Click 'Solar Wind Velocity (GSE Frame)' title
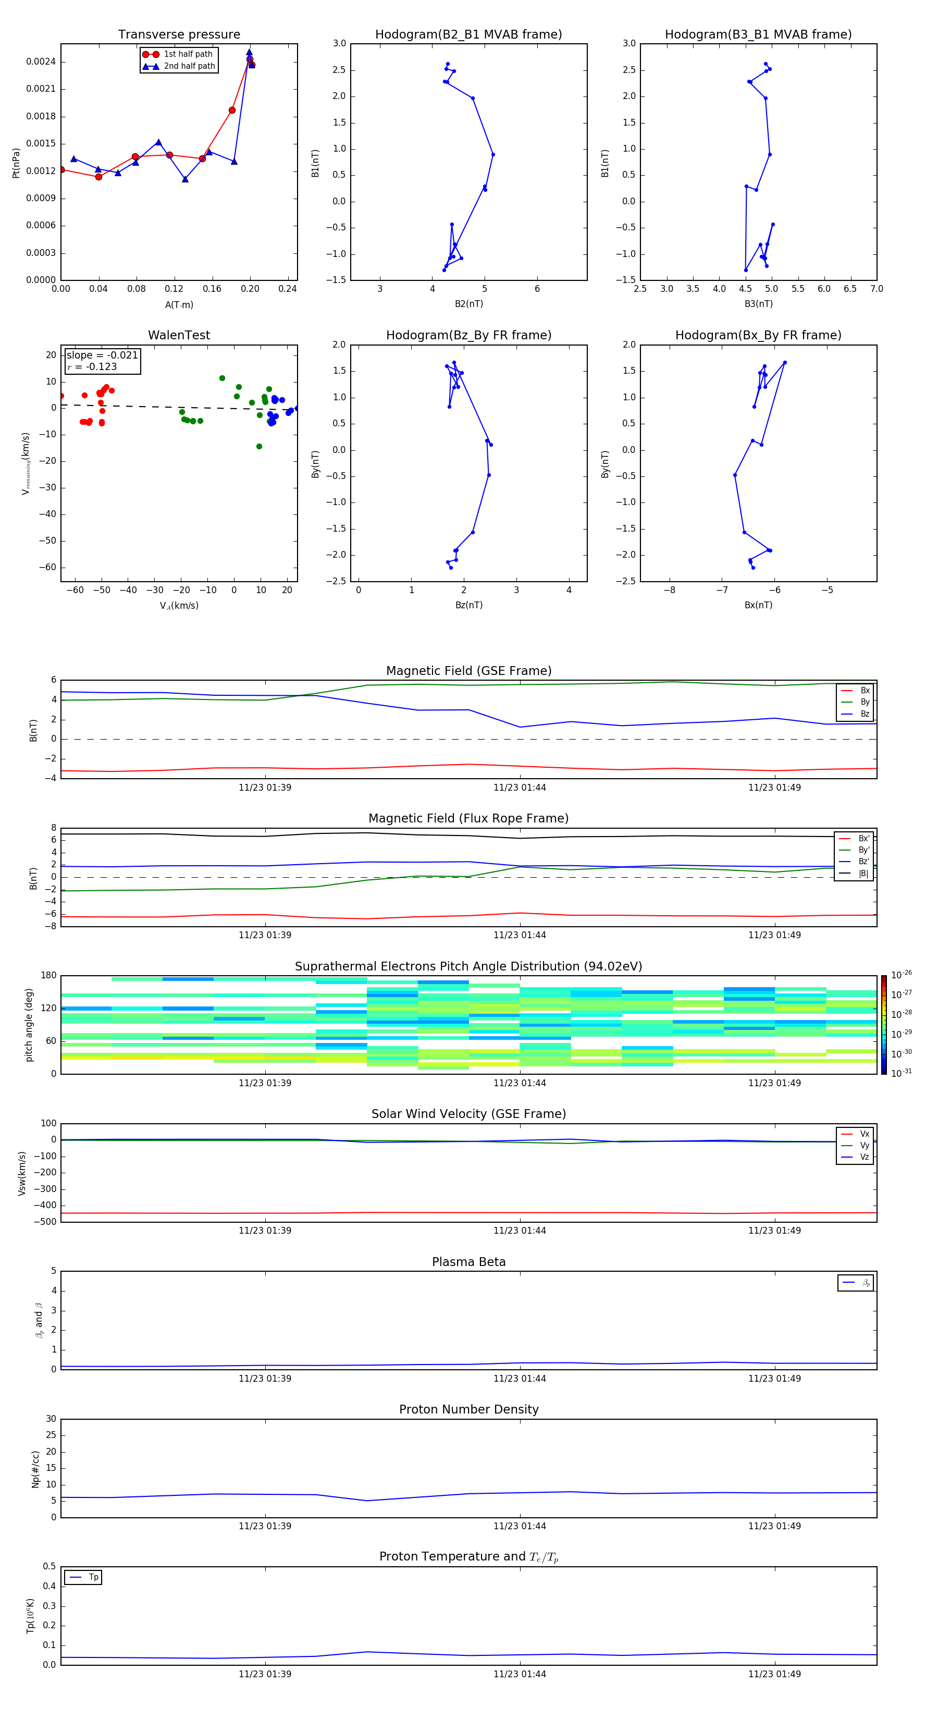Screen dimensions: 938x1720 (468, 1114)
